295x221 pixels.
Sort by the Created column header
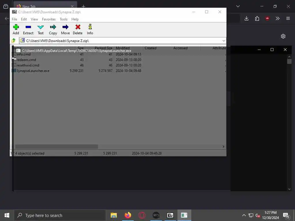(x=150, y=48)
